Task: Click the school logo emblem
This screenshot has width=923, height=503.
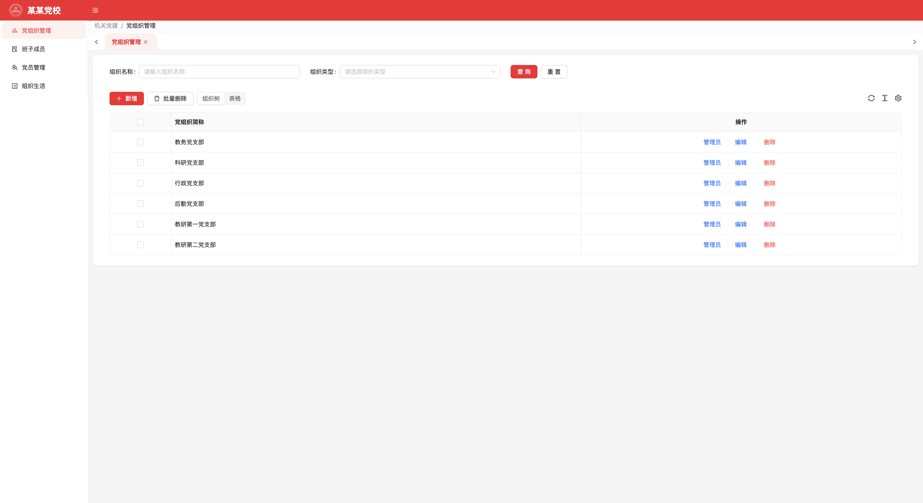Action: click(x=16, y=10)
